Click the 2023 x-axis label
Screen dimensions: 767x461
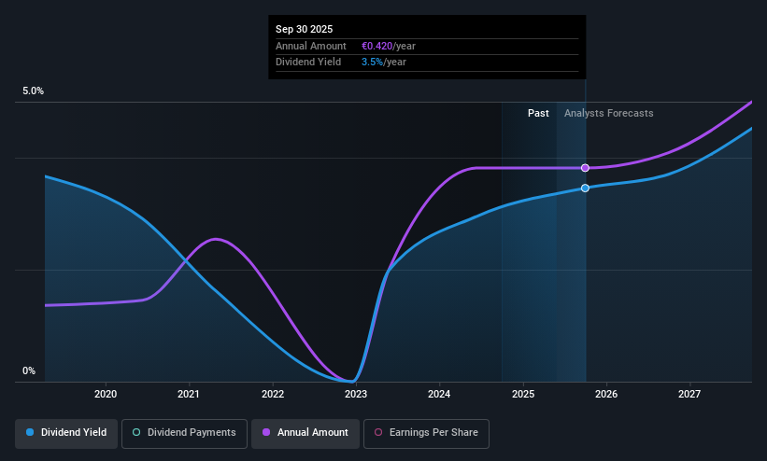pos(356,394)
